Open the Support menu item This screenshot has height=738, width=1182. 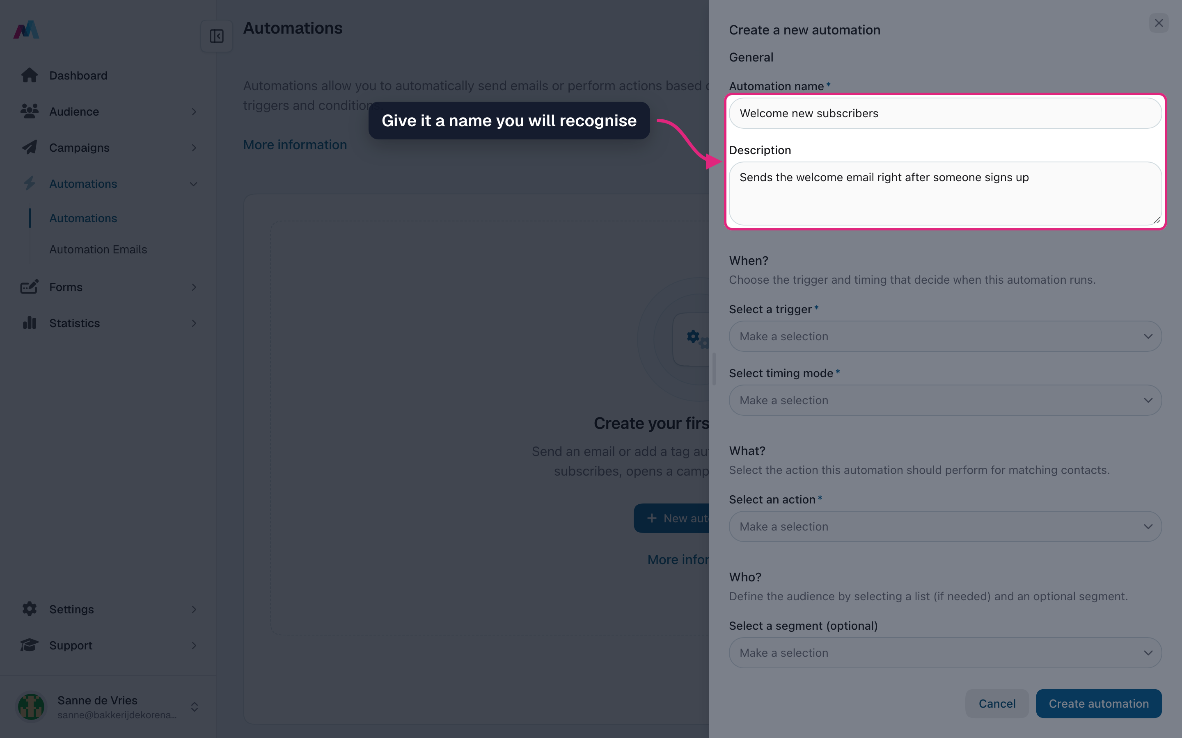[108, 645]
